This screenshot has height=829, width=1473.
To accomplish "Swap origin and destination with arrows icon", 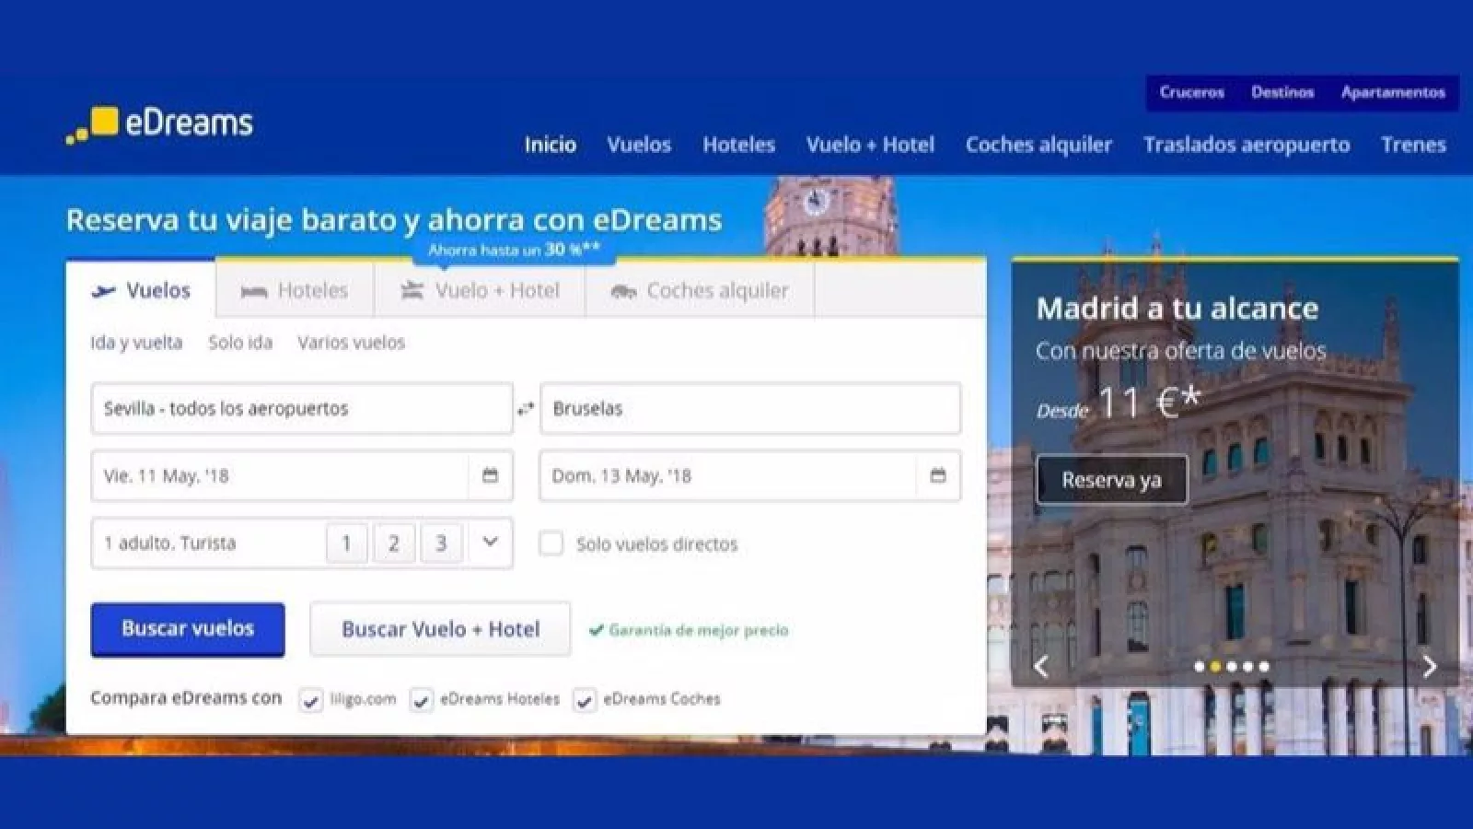I will [x=526, y=409].
